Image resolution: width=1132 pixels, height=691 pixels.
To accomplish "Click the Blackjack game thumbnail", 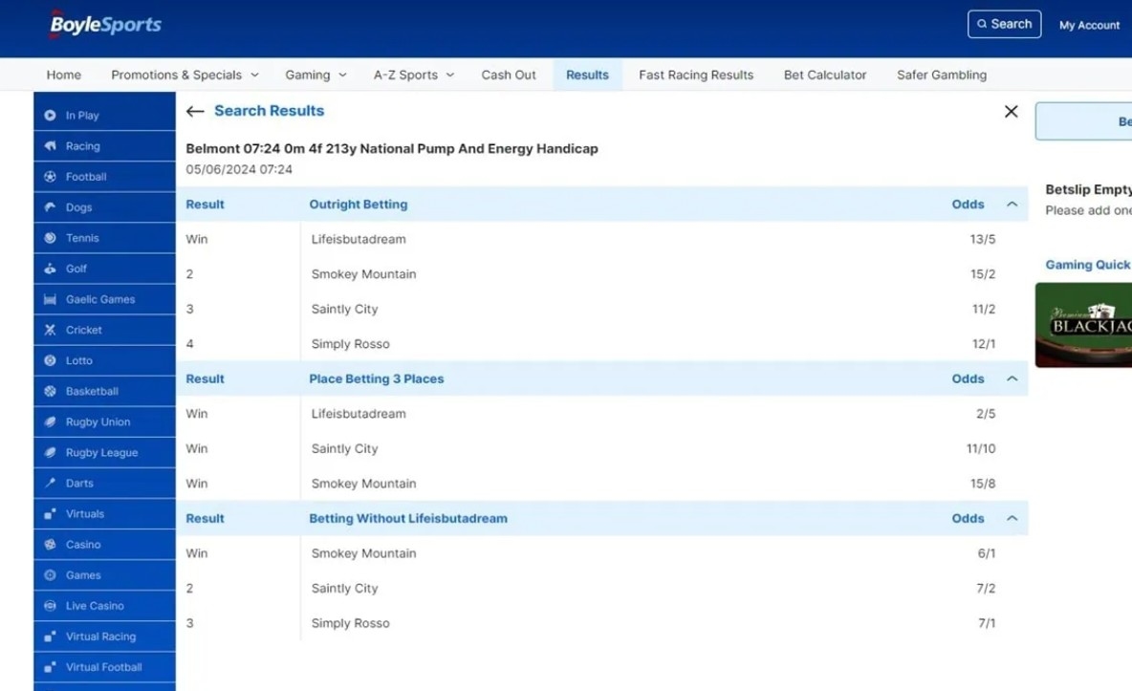I will tap(1085, 325).
